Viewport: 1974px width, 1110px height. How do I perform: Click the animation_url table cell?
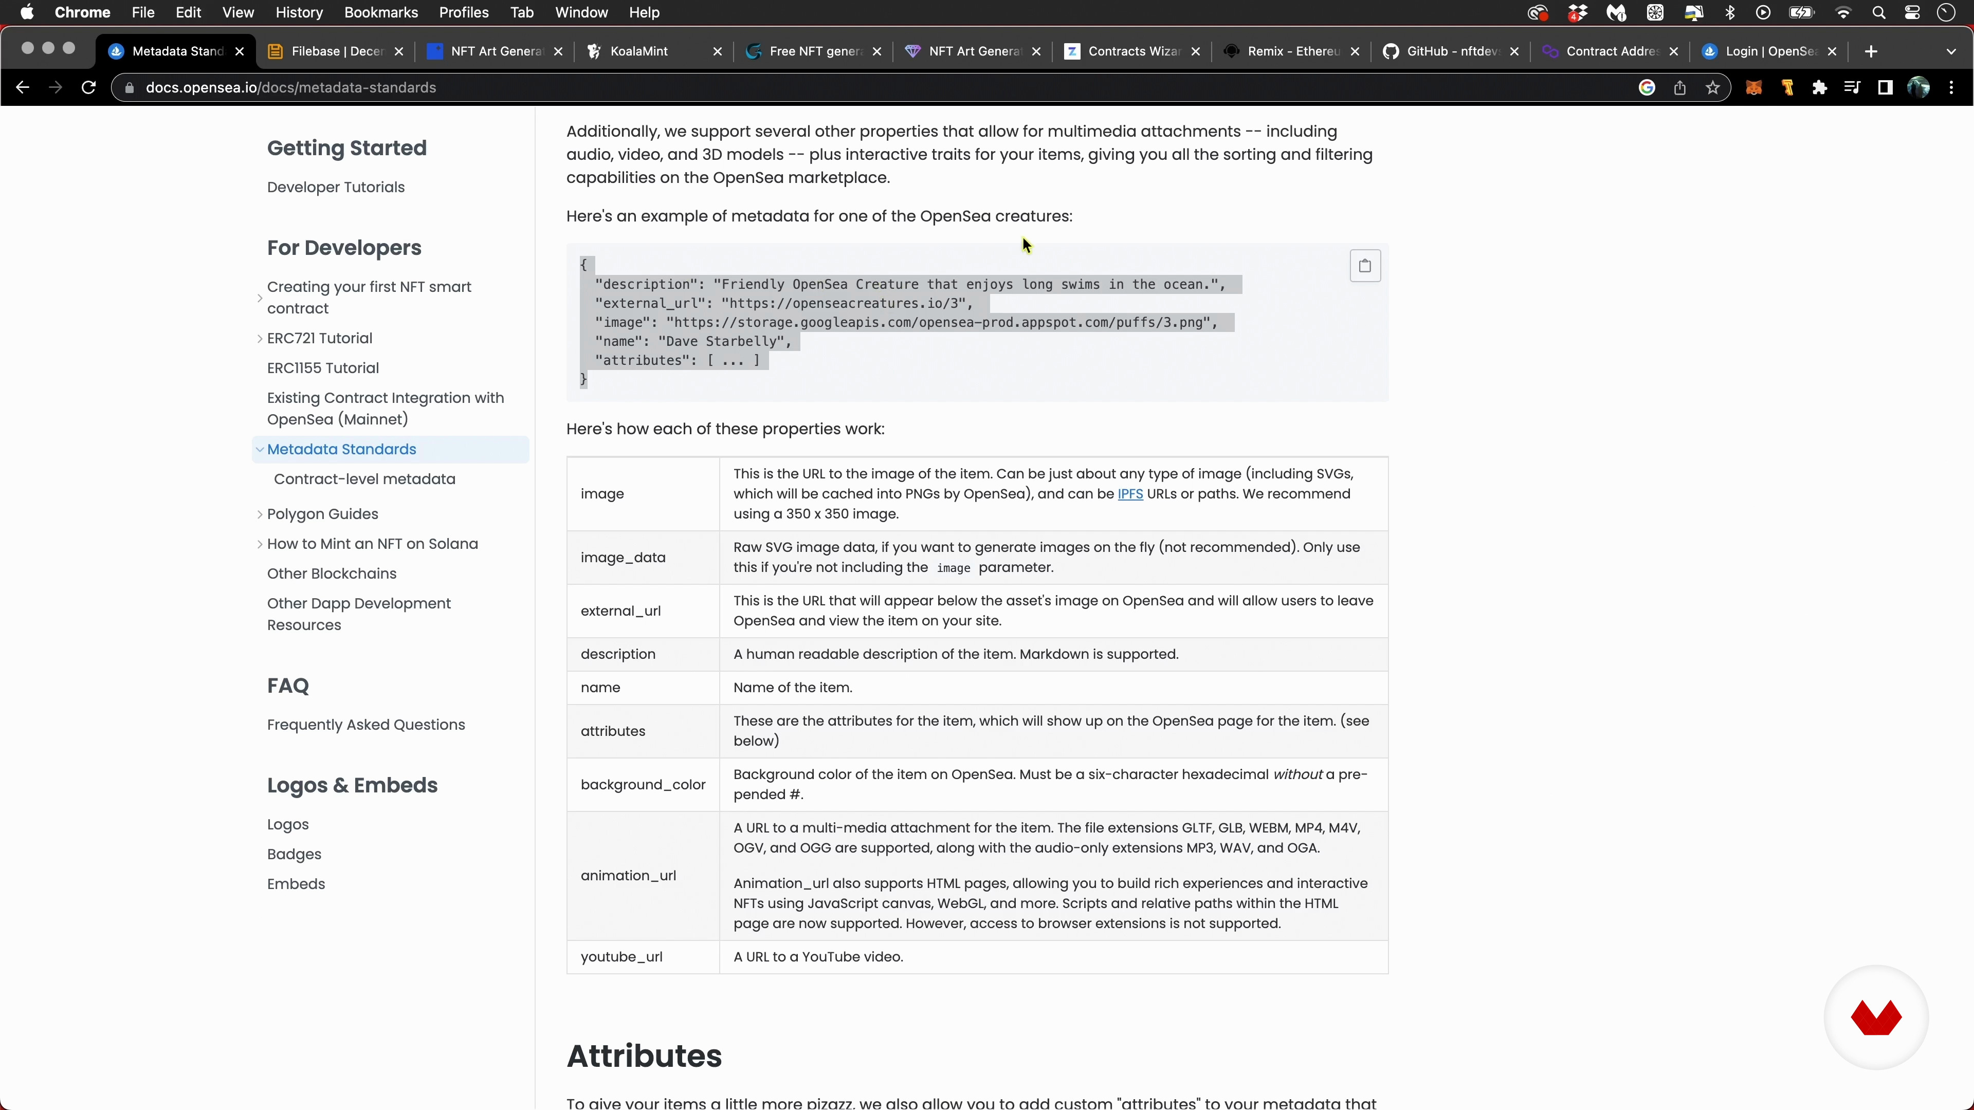pyautogui.click(x=643, y=876)
